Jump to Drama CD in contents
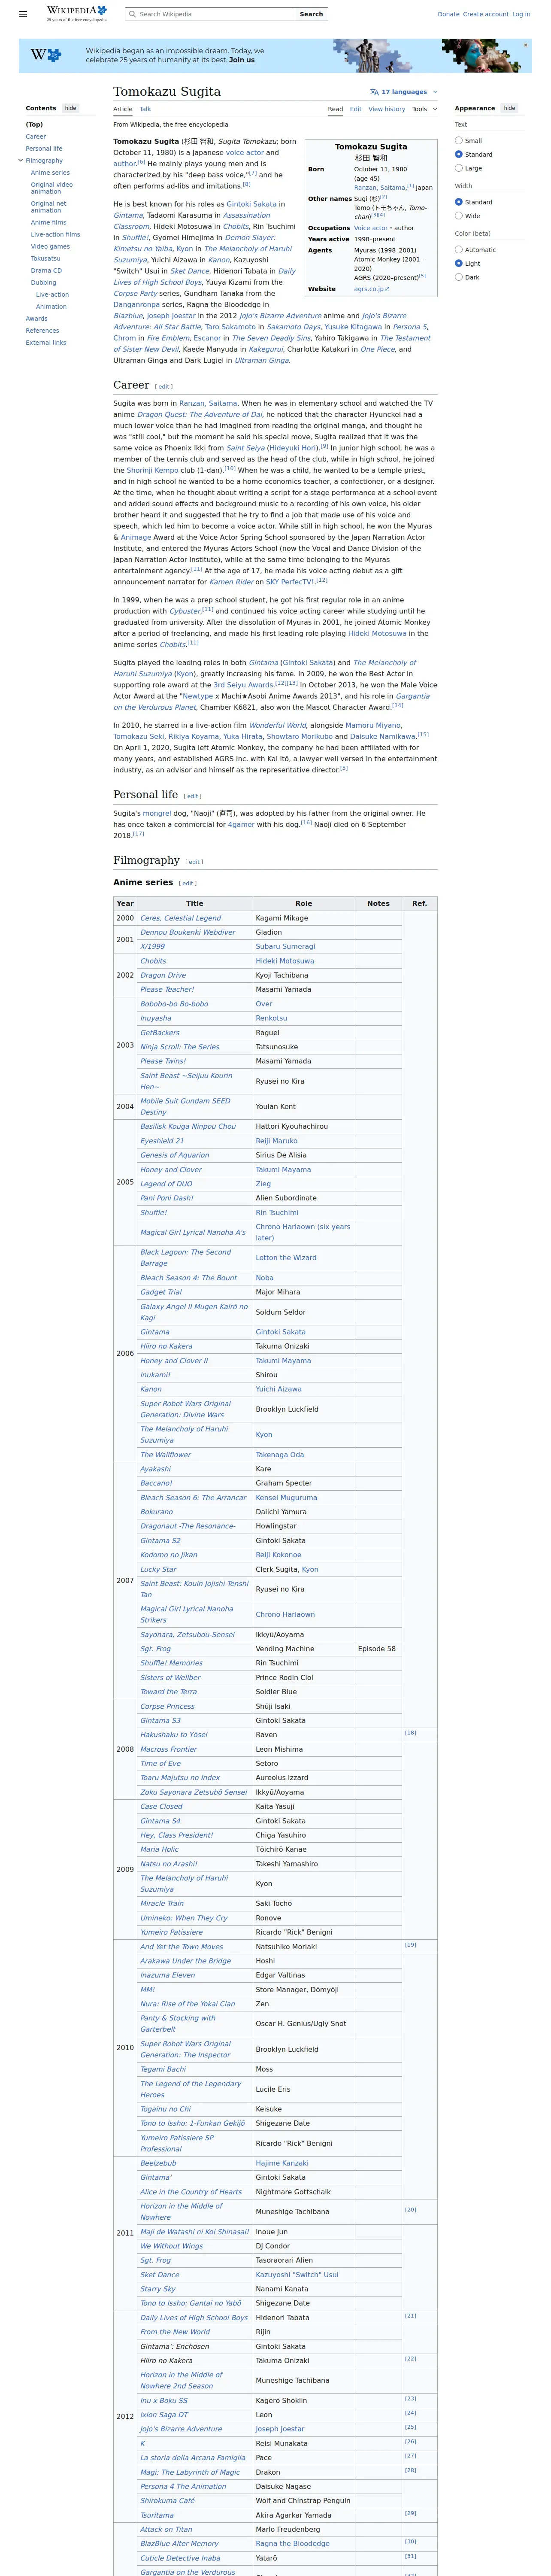551x2576 pixels. 46,270
